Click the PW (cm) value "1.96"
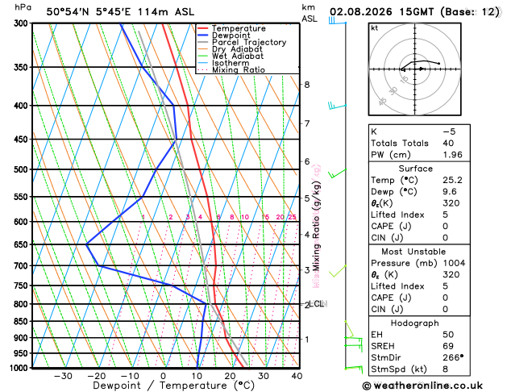Screen dimensions: 507x392 coord(453,155)
